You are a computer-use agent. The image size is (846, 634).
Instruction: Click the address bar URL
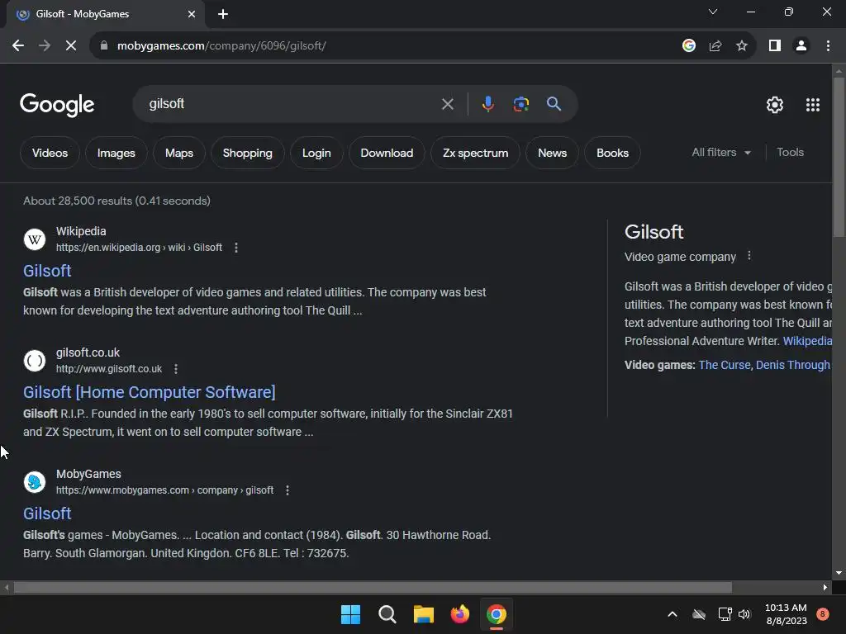221,46
